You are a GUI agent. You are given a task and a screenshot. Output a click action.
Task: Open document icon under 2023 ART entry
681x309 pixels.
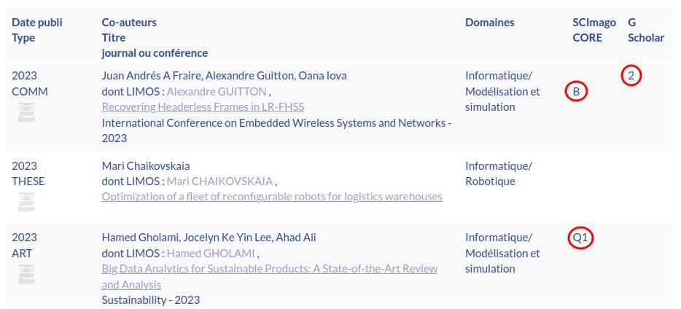click(x=26, y=274)
